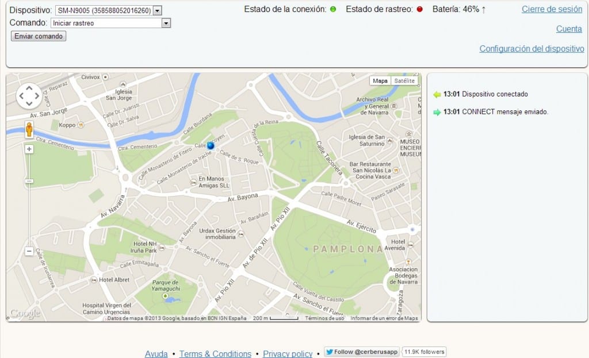Zoom in with the map plus button
This screenshot has width=589, height=358.
point(29,149)
